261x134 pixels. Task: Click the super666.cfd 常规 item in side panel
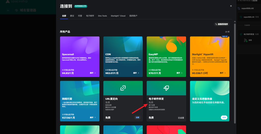point(249,17)
